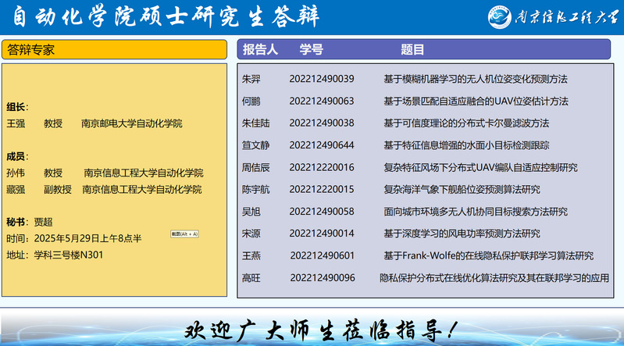Click the university logo emblem at top right

[x=501, y=16]
